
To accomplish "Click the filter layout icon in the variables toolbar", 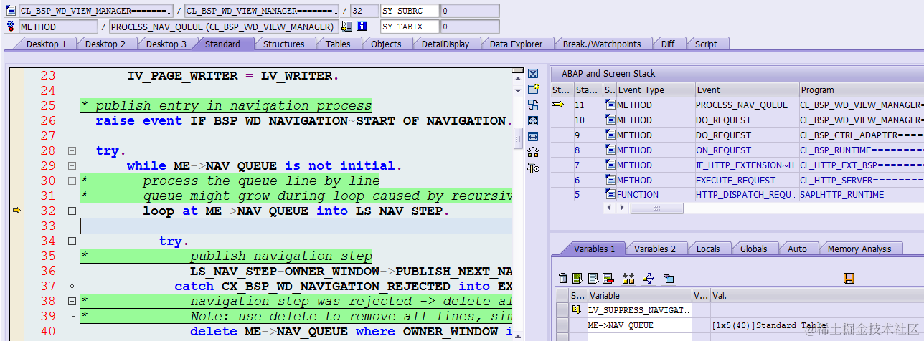I will coord(668,278).
